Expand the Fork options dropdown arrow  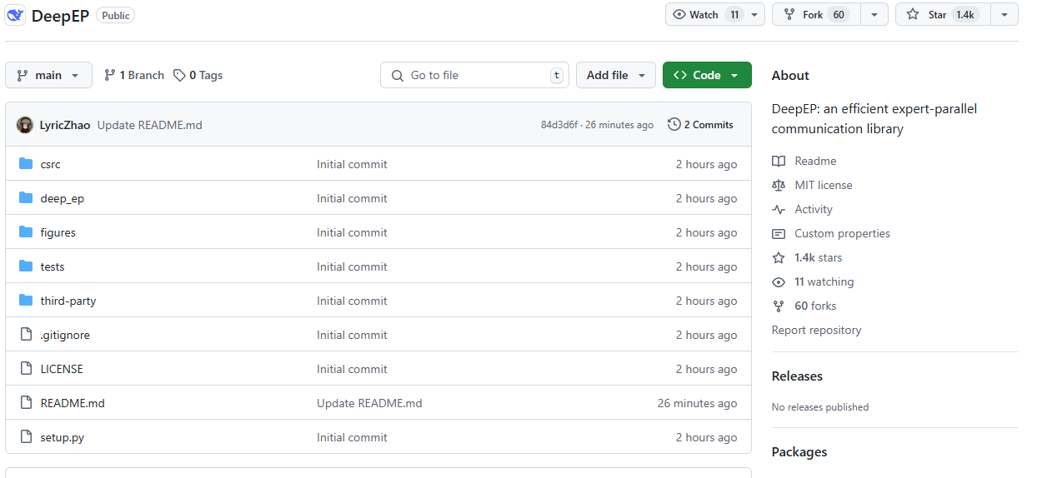(x=874, y=15)
